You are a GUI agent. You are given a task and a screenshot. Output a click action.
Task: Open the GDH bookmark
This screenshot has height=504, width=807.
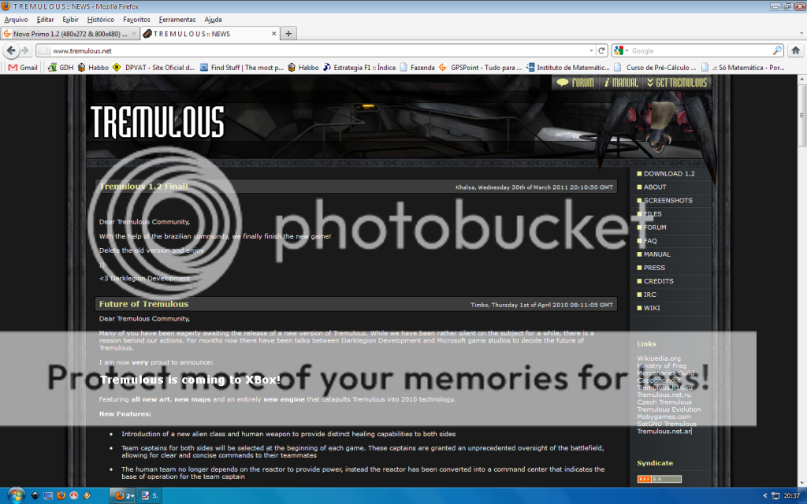tap(61, 68)
